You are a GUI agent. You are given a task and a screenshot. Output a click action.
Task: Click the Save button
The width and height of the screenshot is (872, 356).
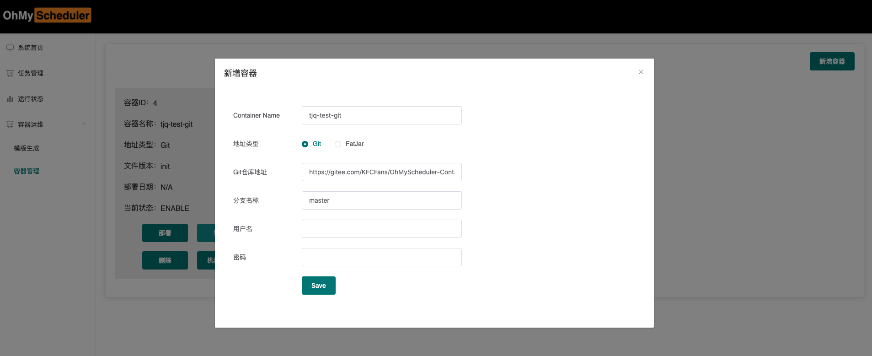319,286
